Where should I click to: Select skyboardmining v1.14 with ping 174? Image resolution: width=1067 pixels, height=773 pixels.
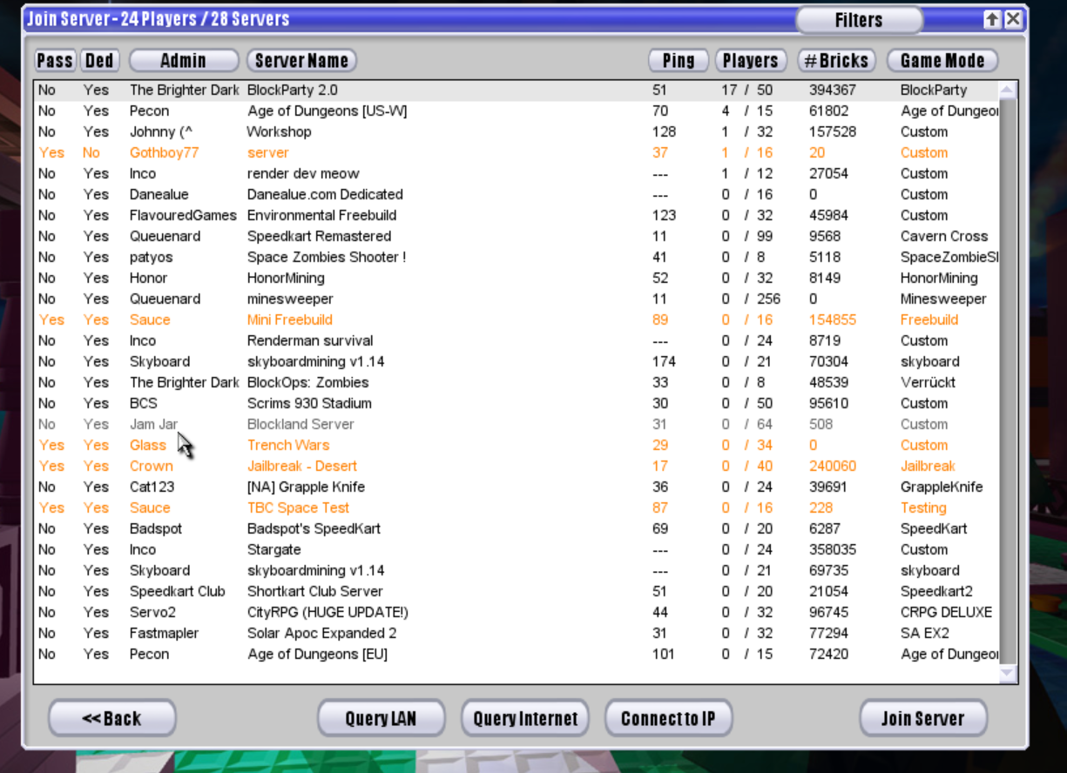pos(517,361)
